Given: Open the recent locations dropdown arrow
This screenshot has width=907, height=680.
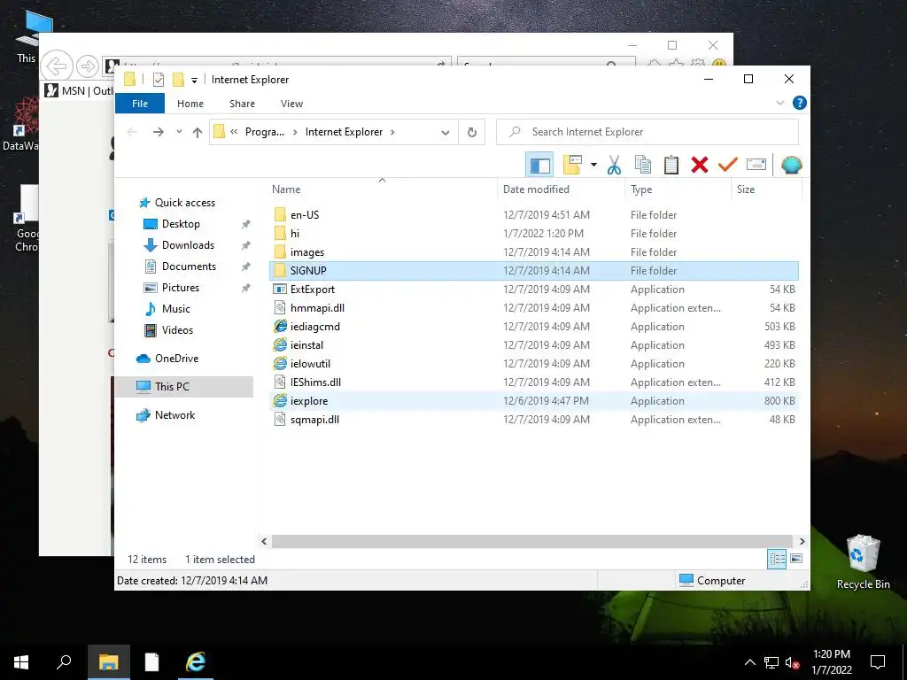Looking at the screenshot, I should coord(179,132).
